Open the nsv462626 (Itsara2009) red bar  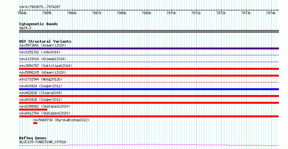click(149, 96)
